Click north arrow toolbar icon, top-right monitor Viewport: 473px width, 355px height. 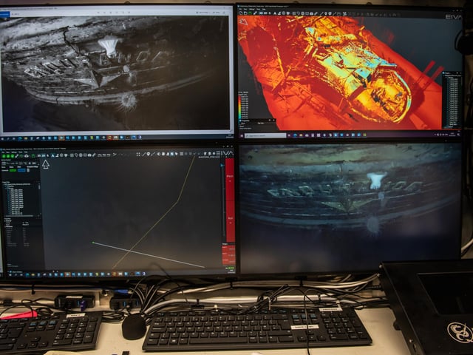275,13
